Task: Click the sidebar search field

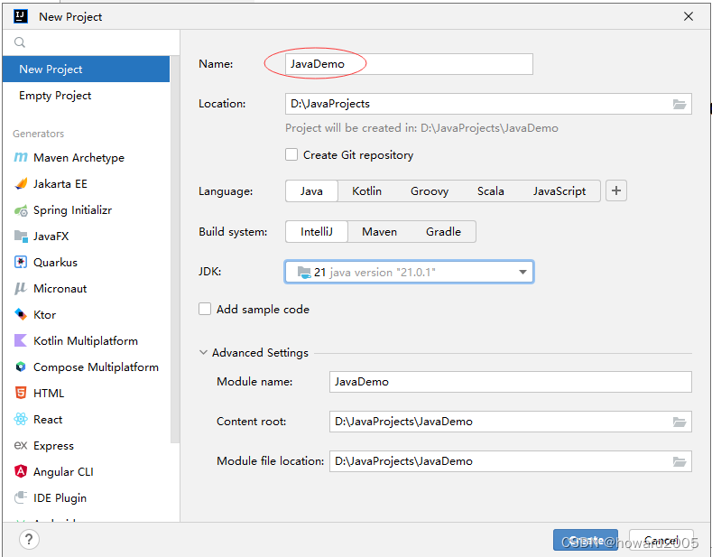Action: coord(91,42)
